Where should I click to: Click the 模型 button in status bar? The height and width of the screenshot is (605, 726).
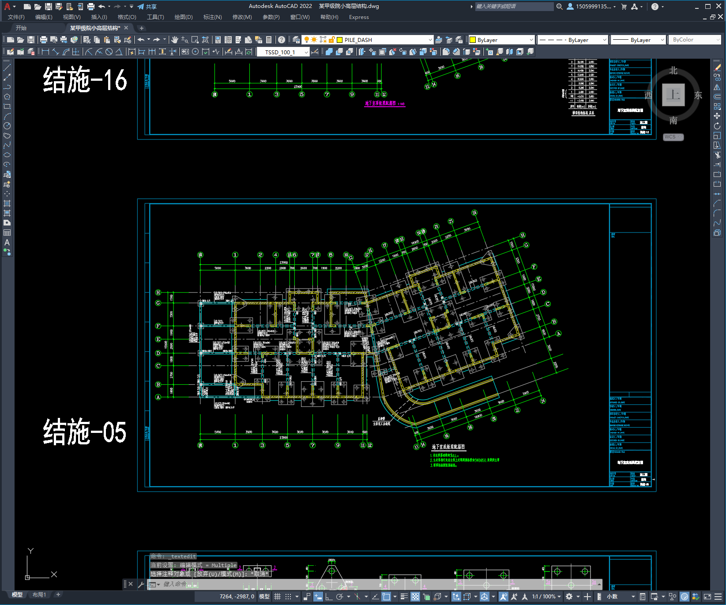[264, 597]
